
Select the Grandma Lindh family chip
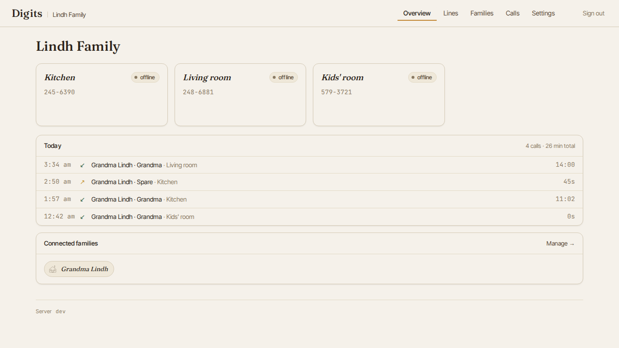(x=79, y=269)
